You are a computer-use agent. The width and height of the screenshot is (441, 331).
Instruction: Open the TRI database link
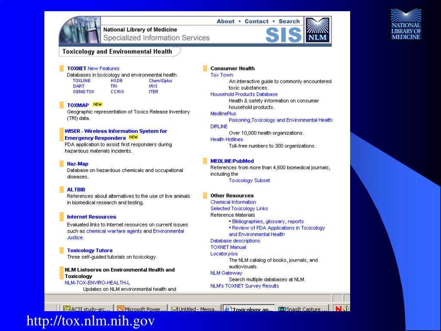[x=114, y=86]
